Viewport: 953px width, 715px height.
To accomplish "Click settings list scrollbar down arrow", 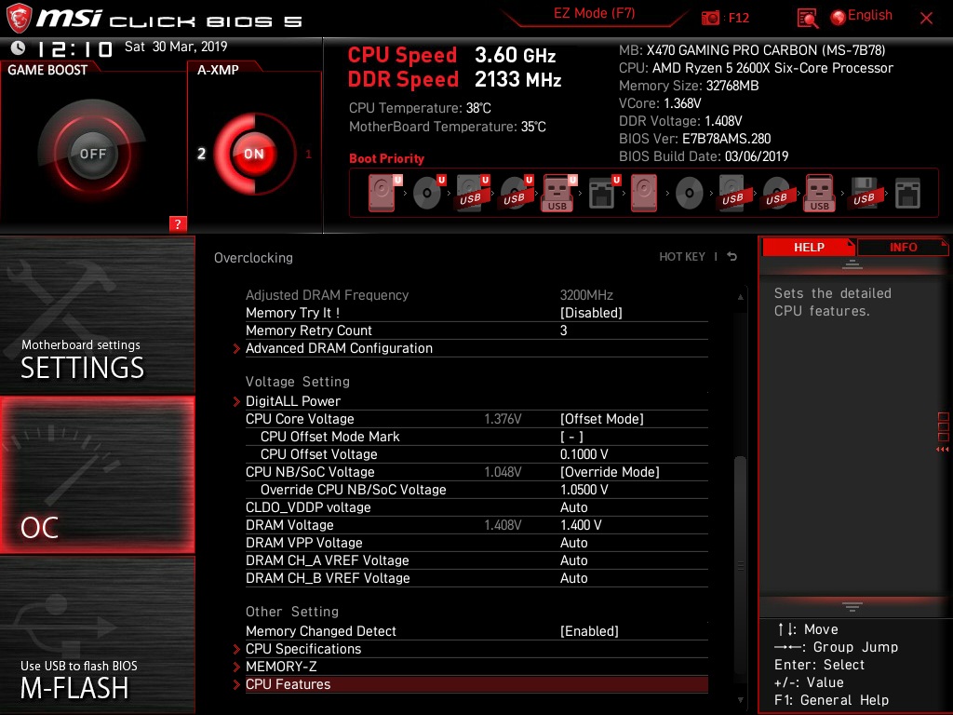I will coord(740,700).
